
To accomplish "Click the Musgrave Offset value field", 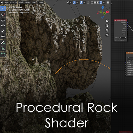I will point(130,72).
